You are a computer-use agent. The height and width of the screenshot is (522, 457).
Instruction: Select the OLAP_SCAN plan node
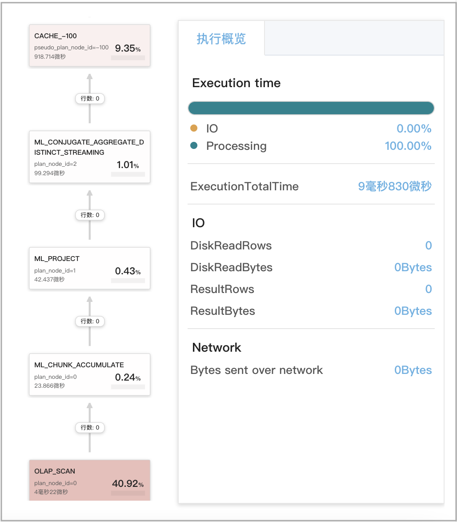click(x=89, y=480)
